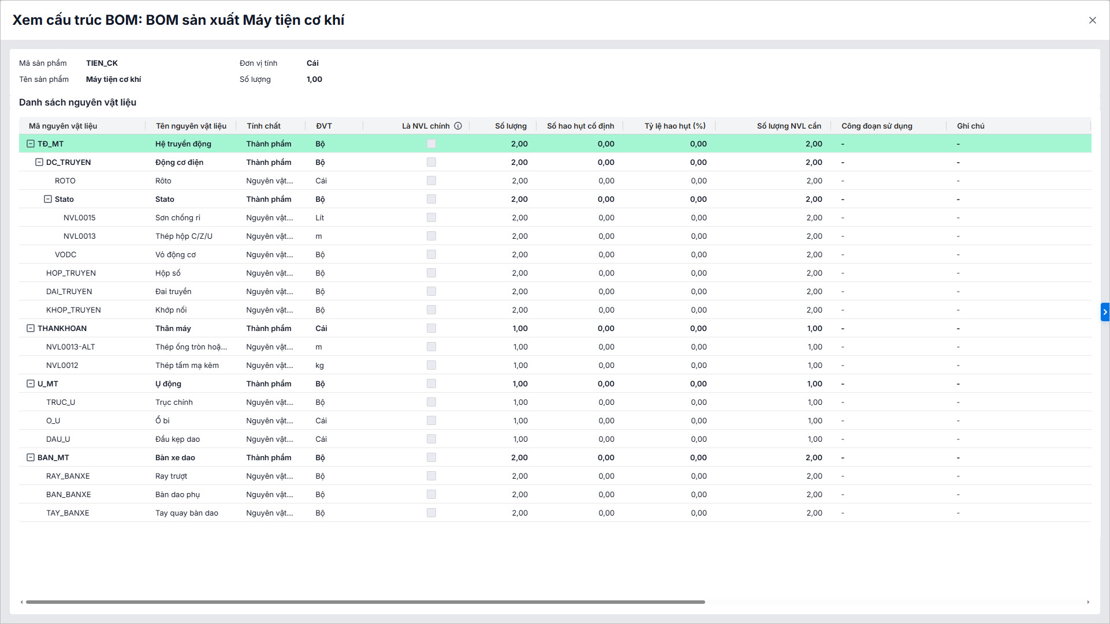This screenshot has width=1110, height=624.
Task: Collapse the DC_TRUYEN tree node
Action: pyautogui.click(x=39, y=162)
